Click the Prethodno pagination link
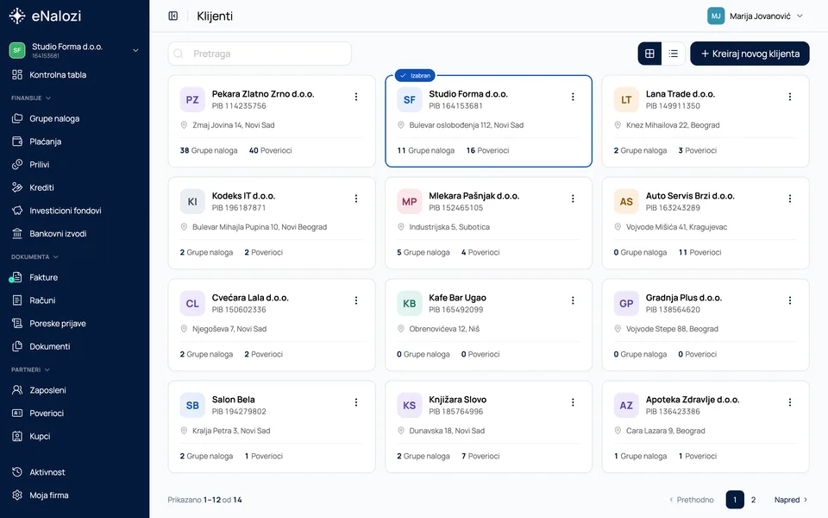The height and width of the screenshot is (518, 828). 691,500
